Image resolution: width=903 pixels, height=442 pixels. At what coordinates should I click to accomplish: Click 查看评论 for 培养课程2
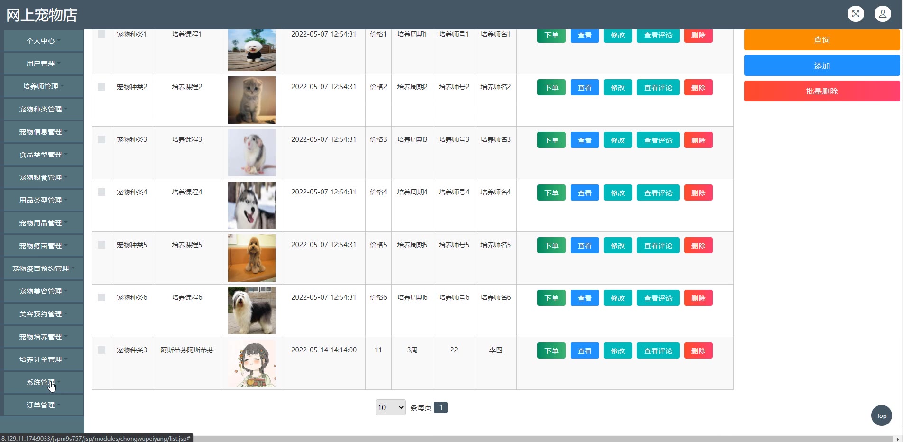pos(658,88)
